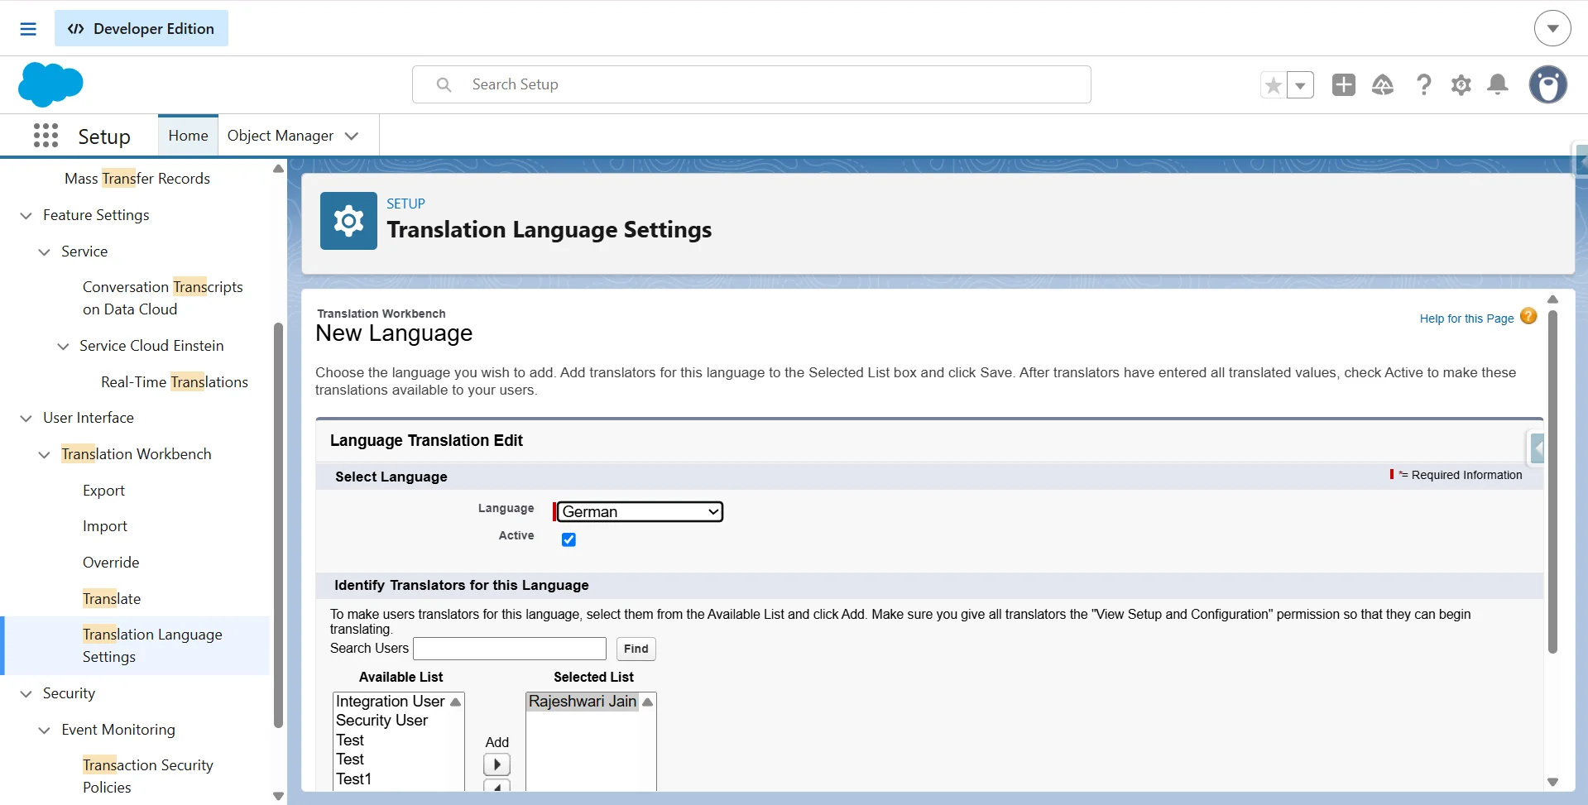This screenshot has height=805, width=1588.
Task: Collapse the Service tree node
Action: (x=44, y=252)
